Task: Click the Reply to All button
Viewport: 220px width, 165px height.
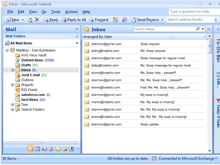Action: coord(74,20)
